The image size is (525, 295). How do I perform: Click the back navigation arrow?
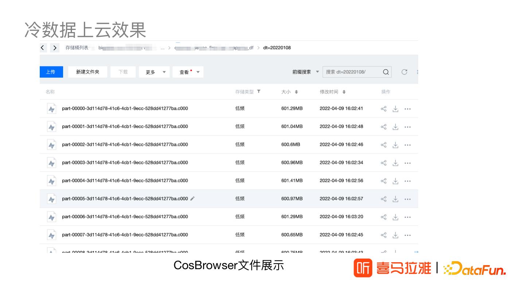pyautogui.click(x=43, y=48)
